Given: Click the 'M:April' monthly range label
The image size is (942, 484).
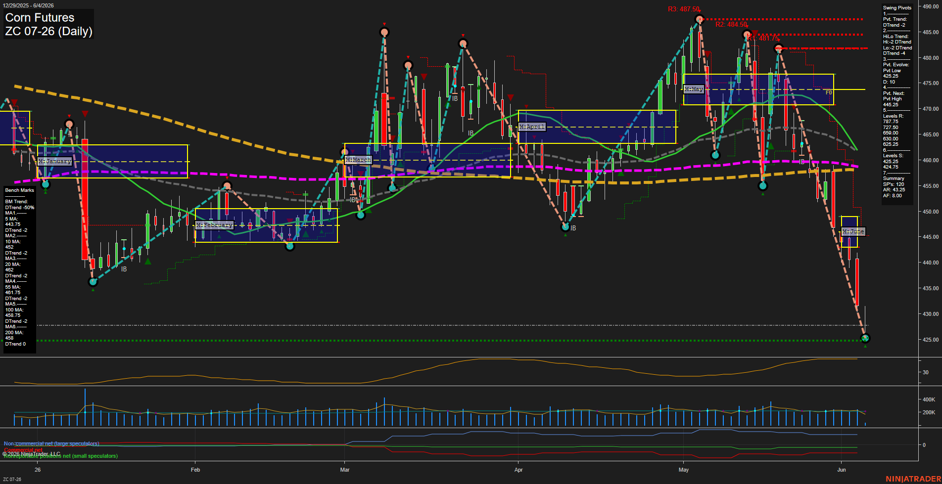Looking at the screenshot, I should 532,127.
